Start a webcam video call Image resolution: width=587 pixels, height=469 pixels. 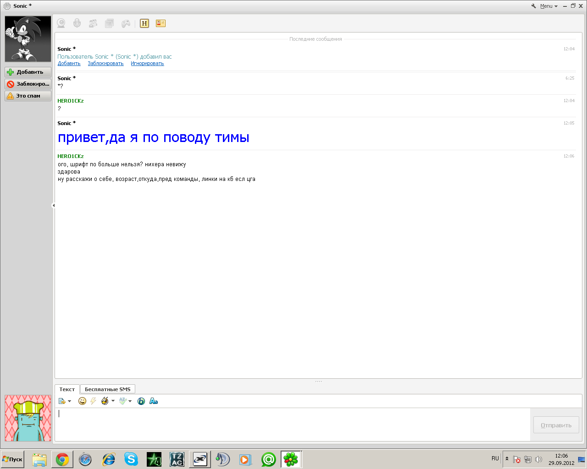point(61,23)
